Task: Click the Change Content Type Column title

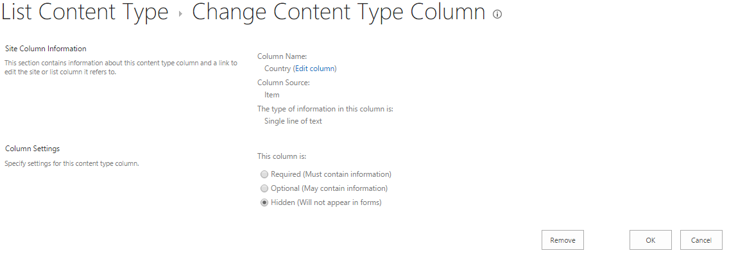Action: [338, 13]
